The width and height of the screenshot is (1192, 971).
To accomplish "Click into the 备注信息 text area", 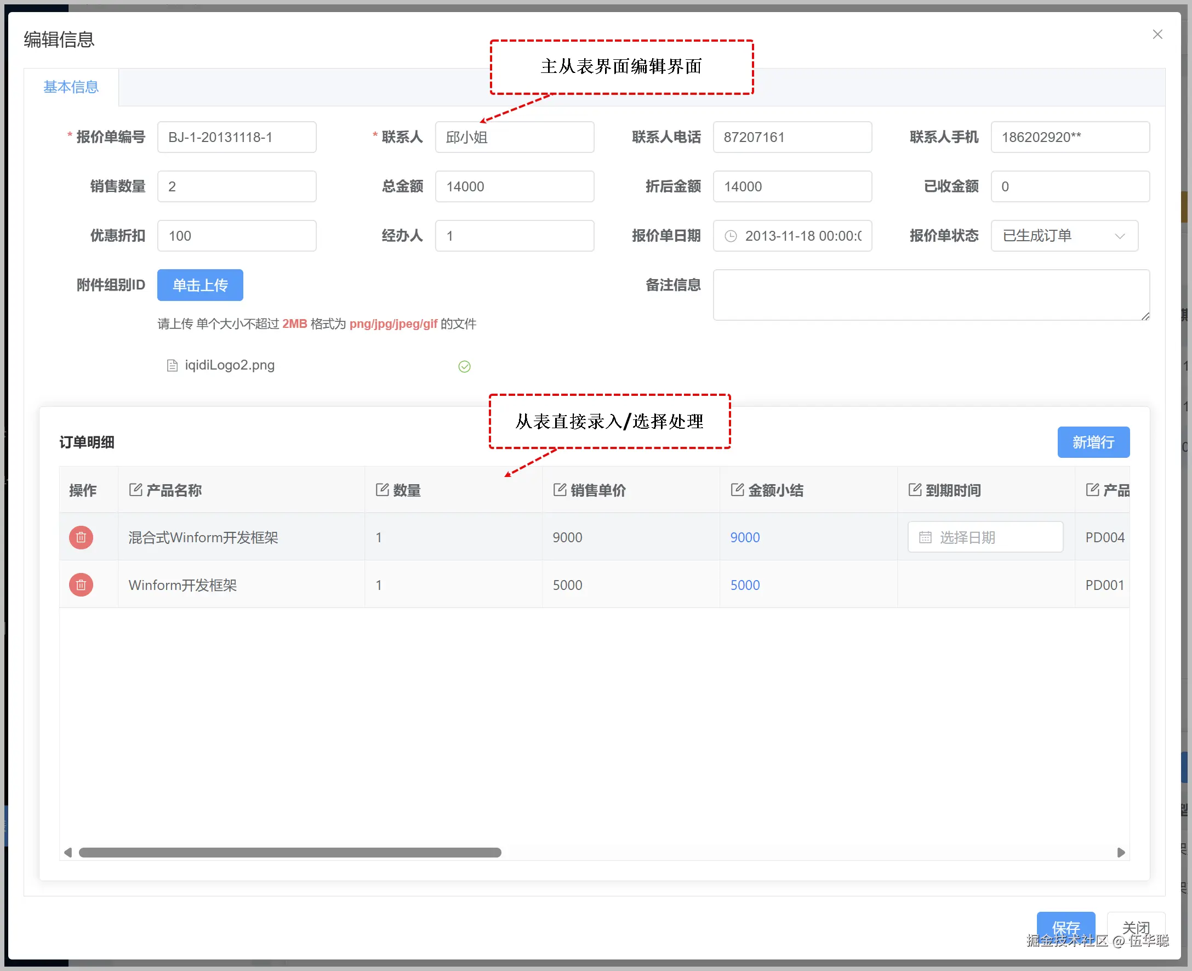I will (931, 296).
